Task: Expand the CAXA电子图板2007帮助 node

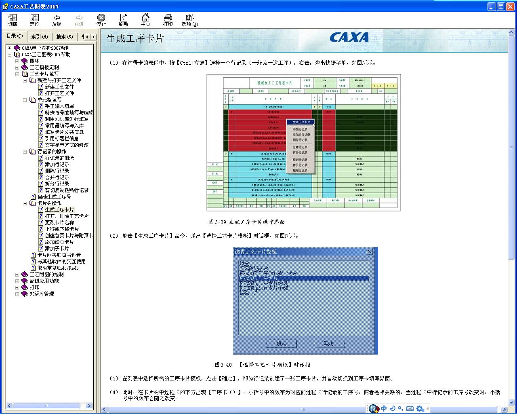Action: (9, 48)
